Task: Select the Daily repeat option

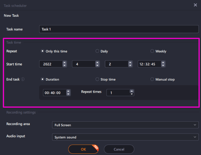Action: (x=102, y=51)
